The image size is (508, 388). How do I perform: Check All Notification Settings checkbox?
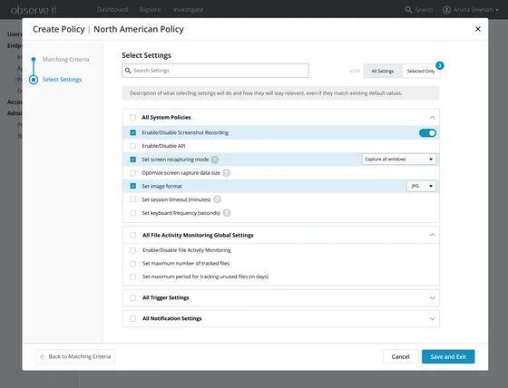[132, 319]
